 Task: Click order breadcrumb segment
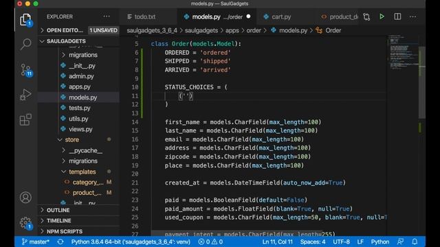point(254,30)
